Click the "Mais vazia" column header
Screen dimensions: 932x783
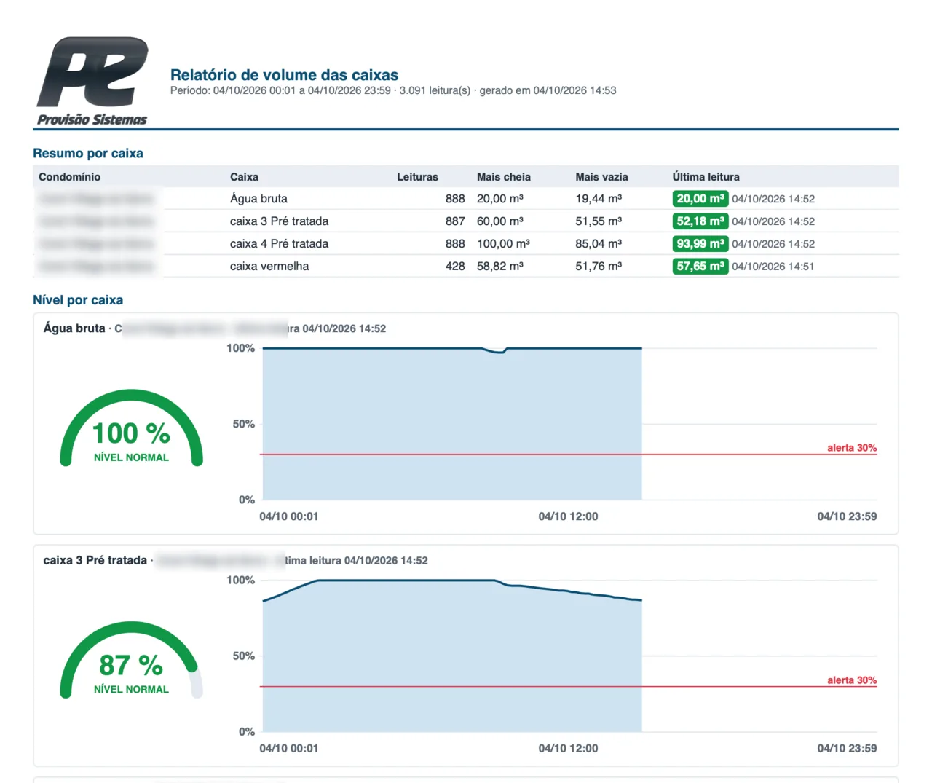click(x=601, y=177)
